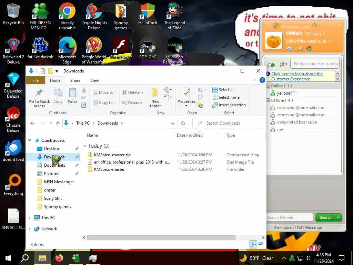Click Invert selection in ribbon

point(229,105)
